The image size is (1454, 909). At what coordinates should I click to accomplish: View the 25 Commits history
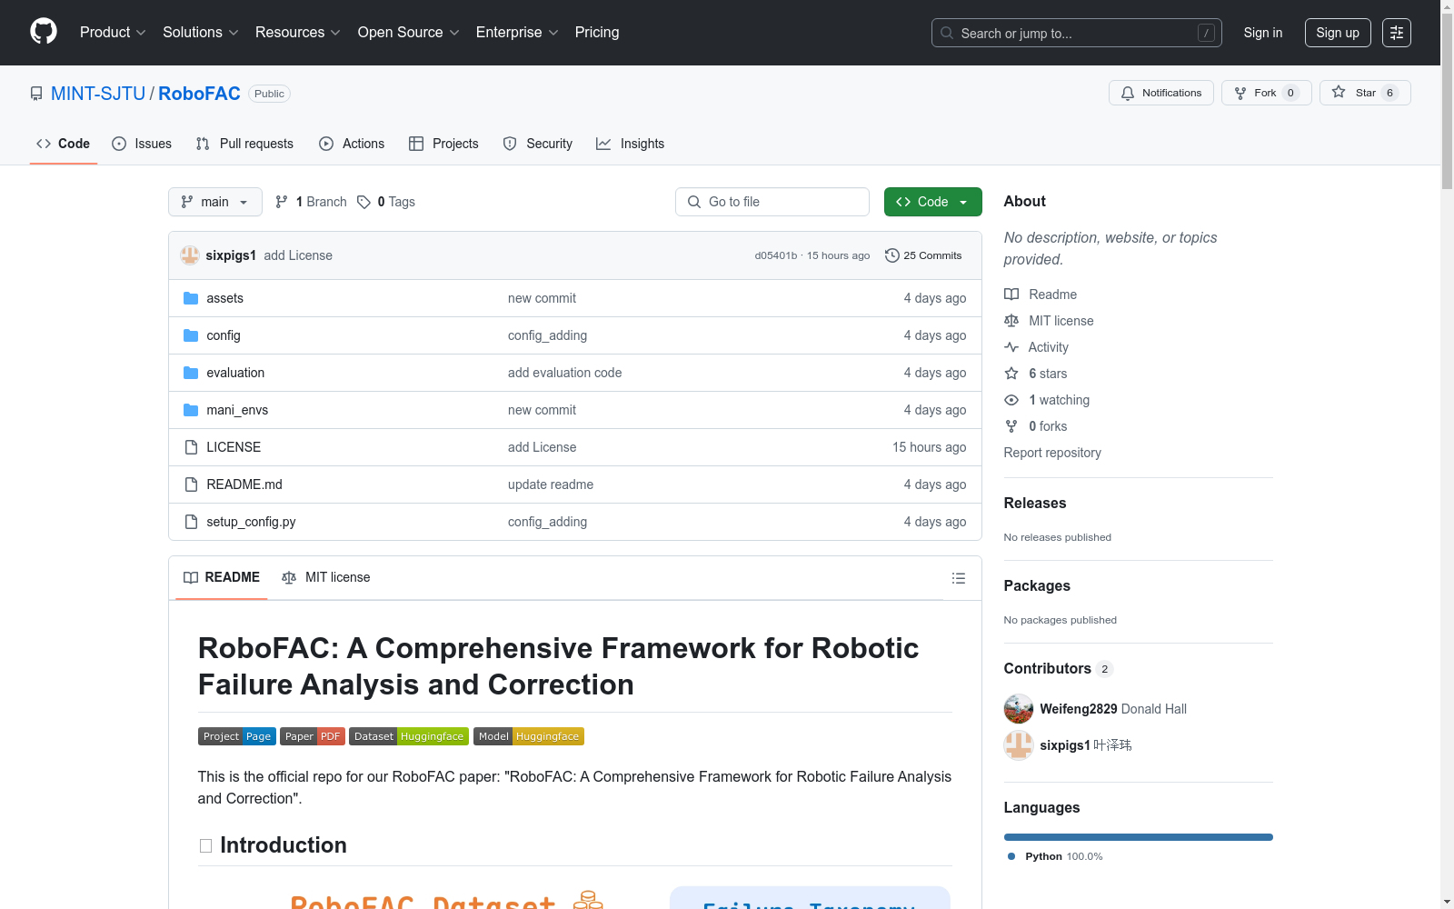click(923, 255)
